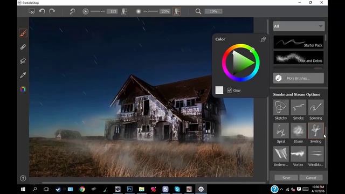
Task: Open File Explorer from taskbar
Action: point(141,189)
